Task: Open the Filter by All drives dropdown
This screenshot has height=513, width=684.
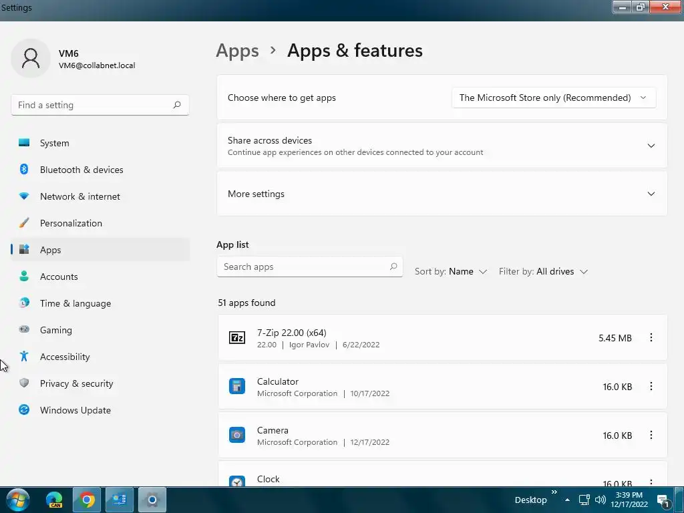Action: coord(544,271)
